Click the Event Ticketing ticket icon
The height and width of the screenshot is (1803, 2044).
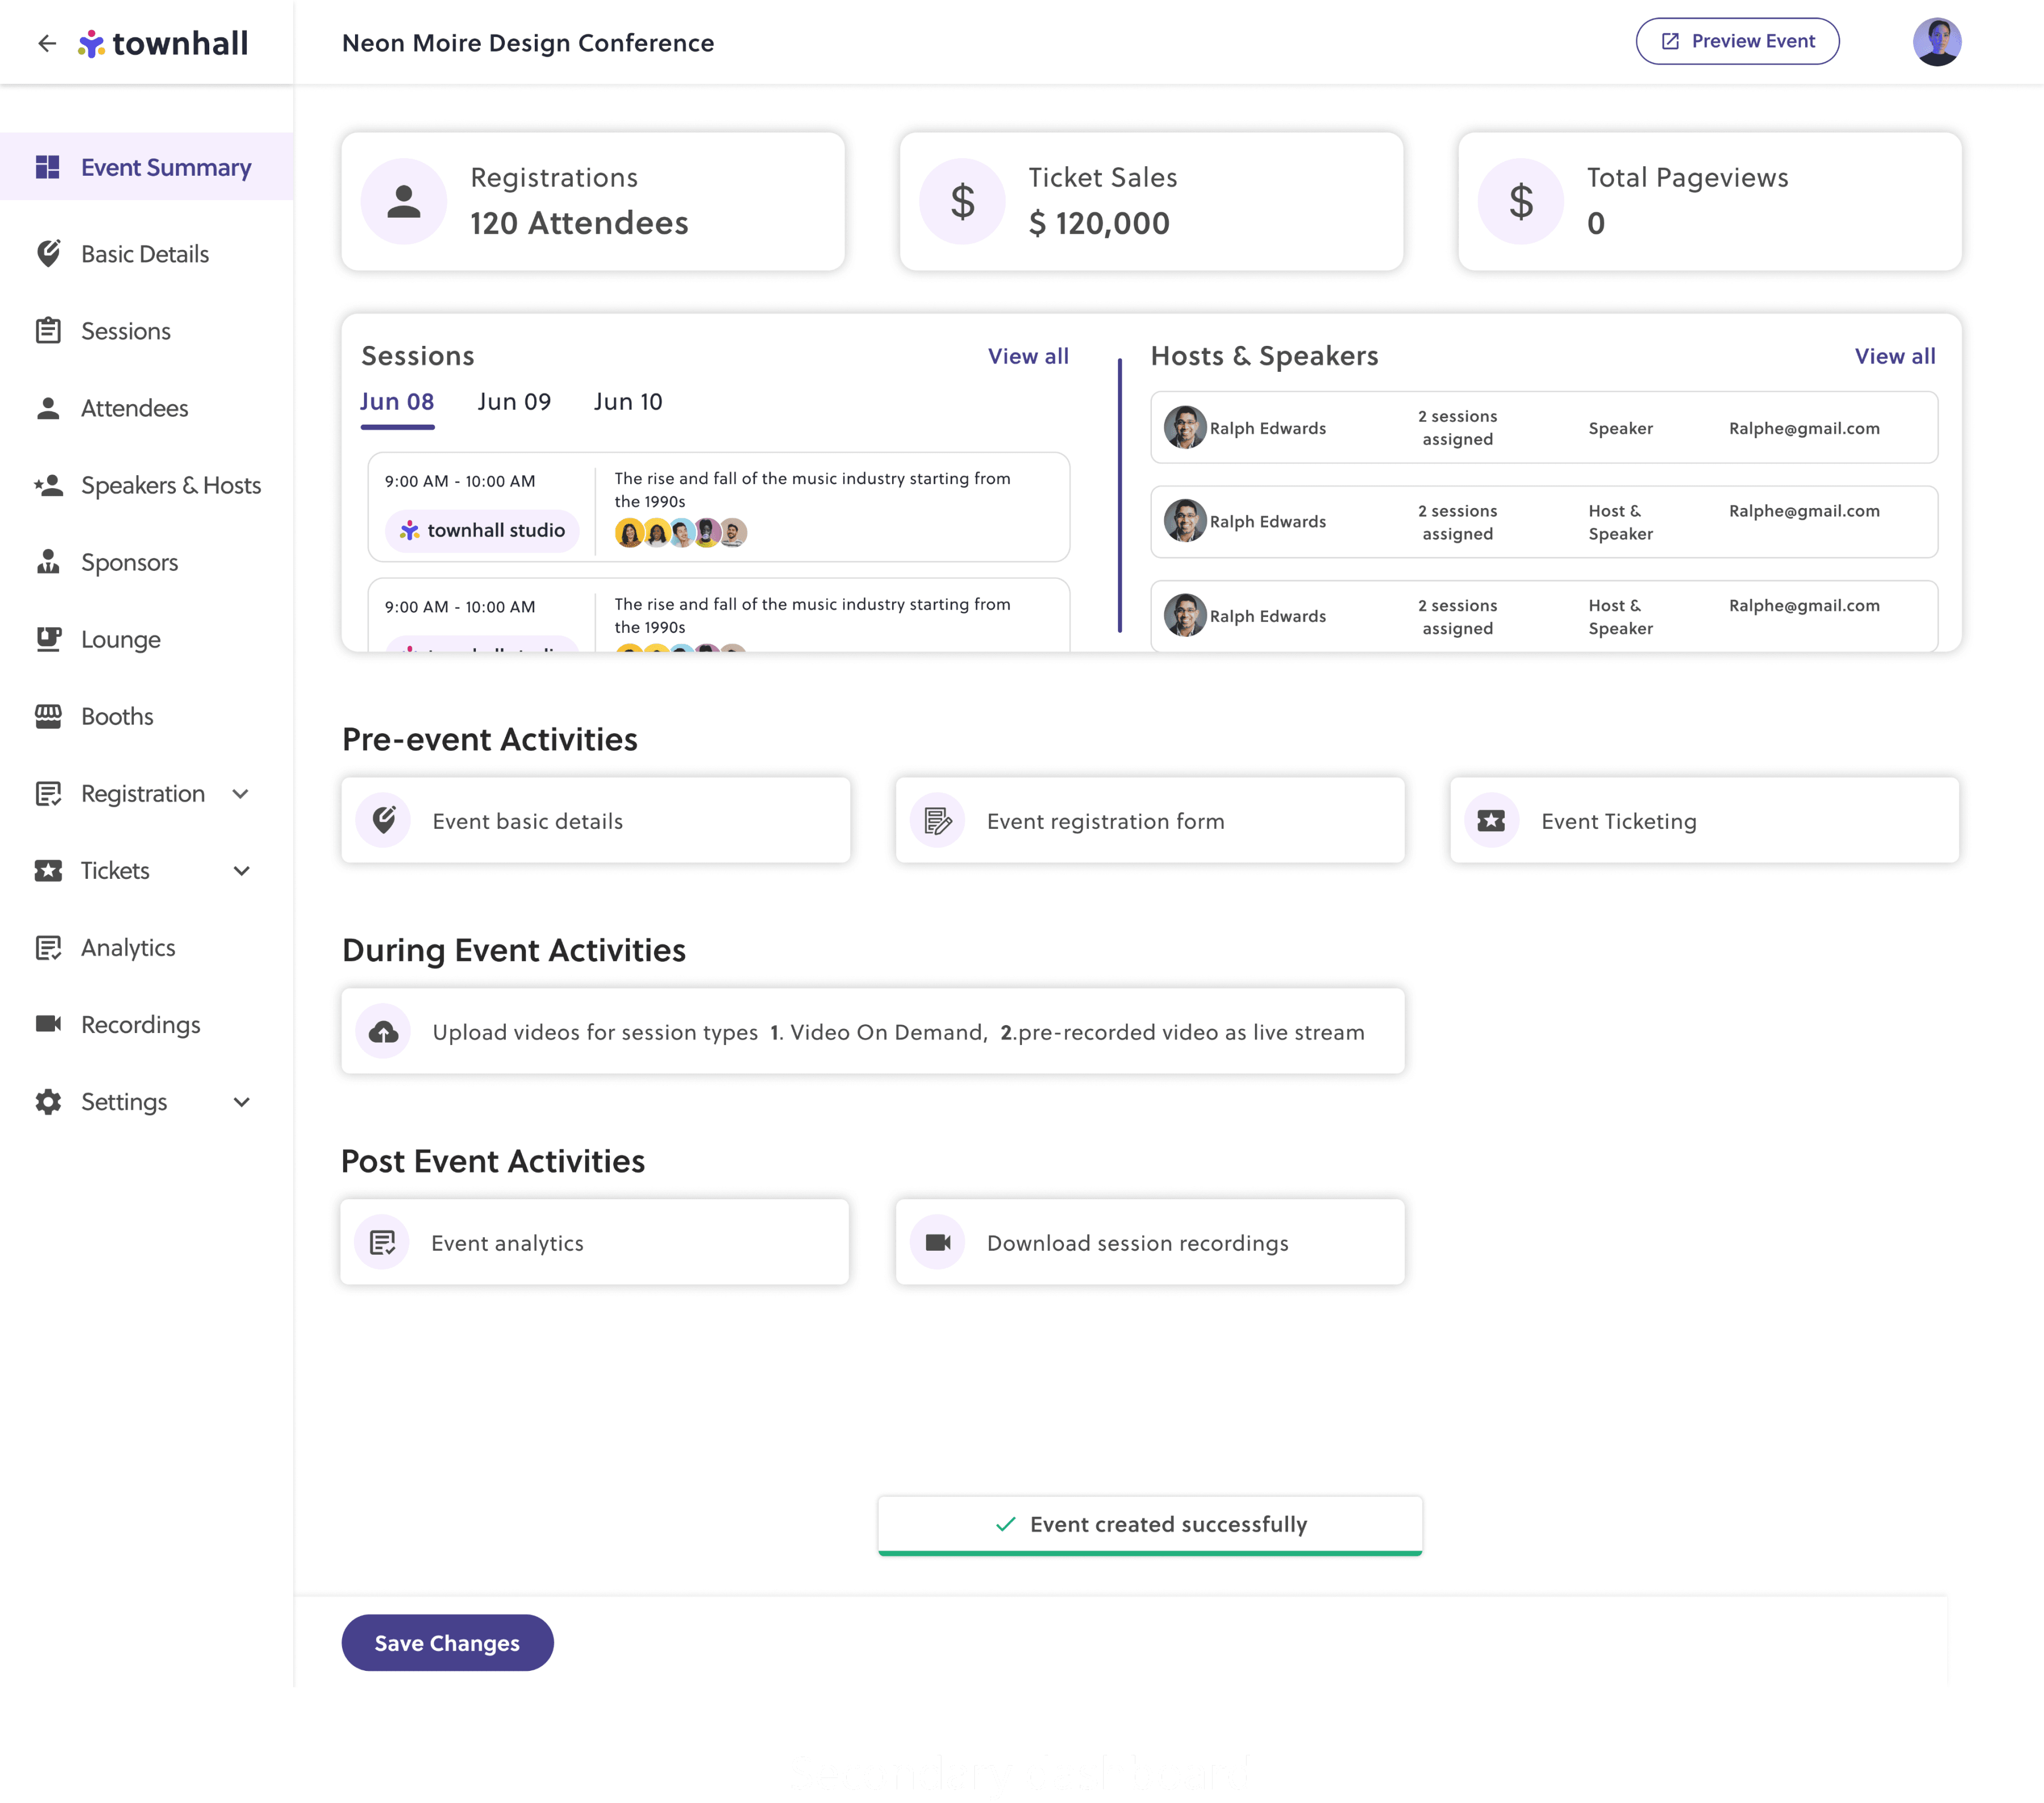[x=1491, y=820]
